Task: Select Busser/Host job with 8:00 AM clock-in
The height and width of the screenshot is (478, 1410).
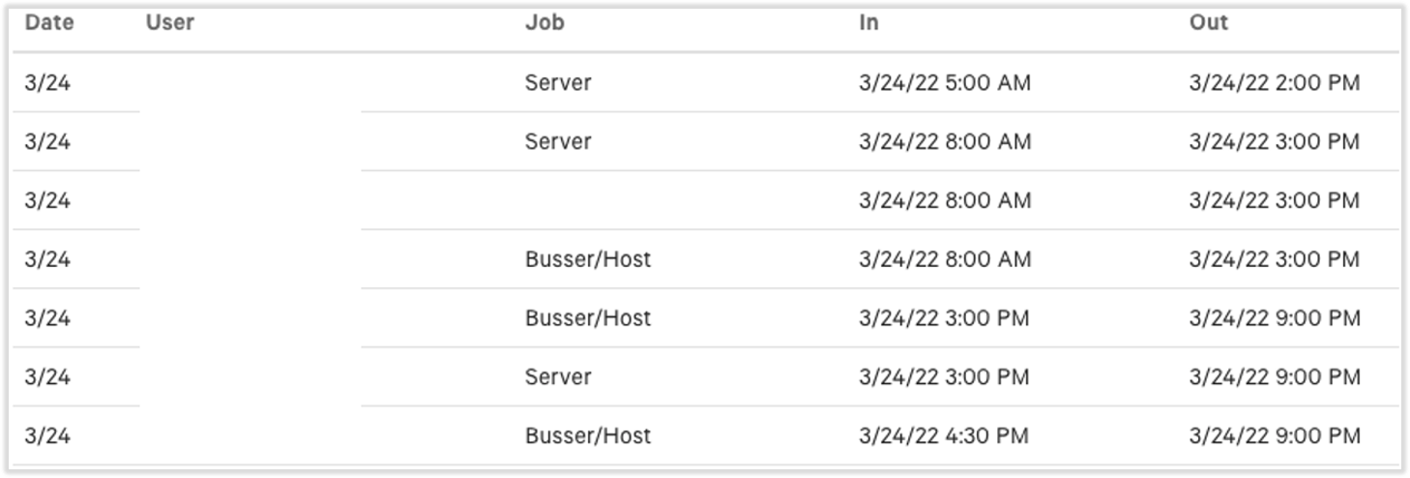Action: coord(588,259)
